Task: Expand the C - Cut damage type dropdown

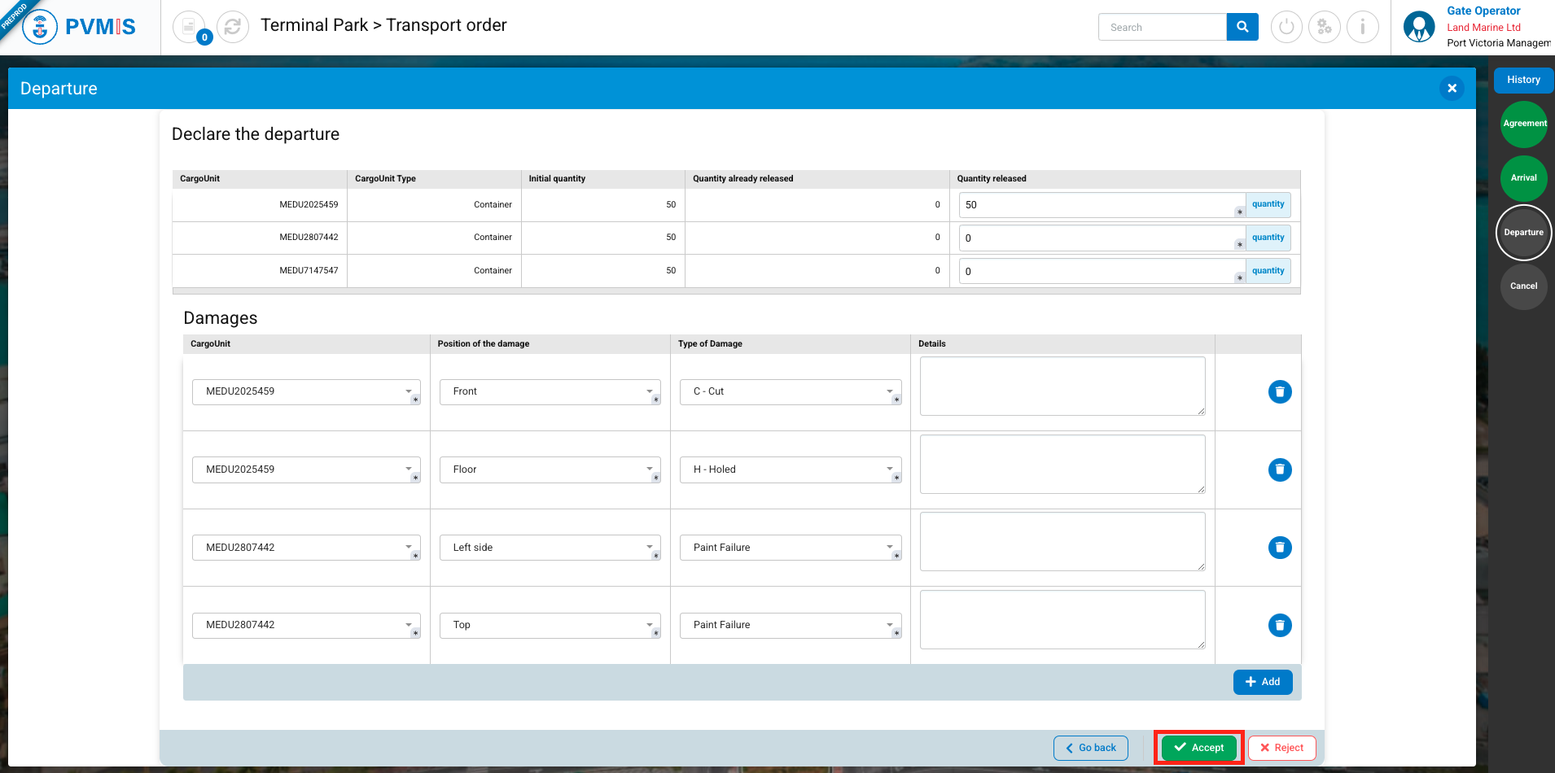Action: [790, 391]
